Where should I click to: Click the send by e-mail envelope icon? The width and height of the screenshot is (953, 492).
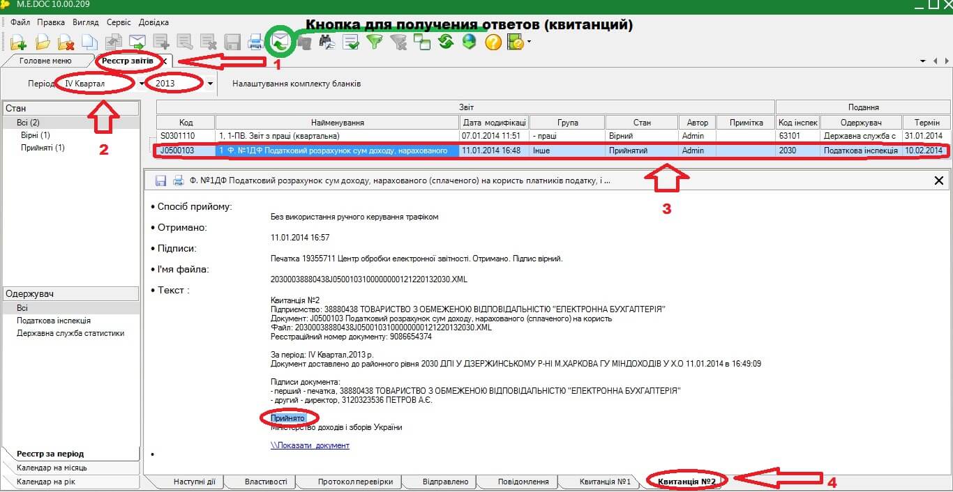tap(137, 43)
